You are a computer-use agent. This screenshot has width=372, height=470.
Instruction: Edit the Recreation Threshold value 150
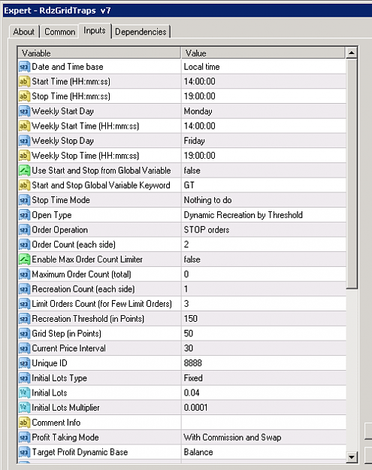pyautogui.click(x=264, y=319)
